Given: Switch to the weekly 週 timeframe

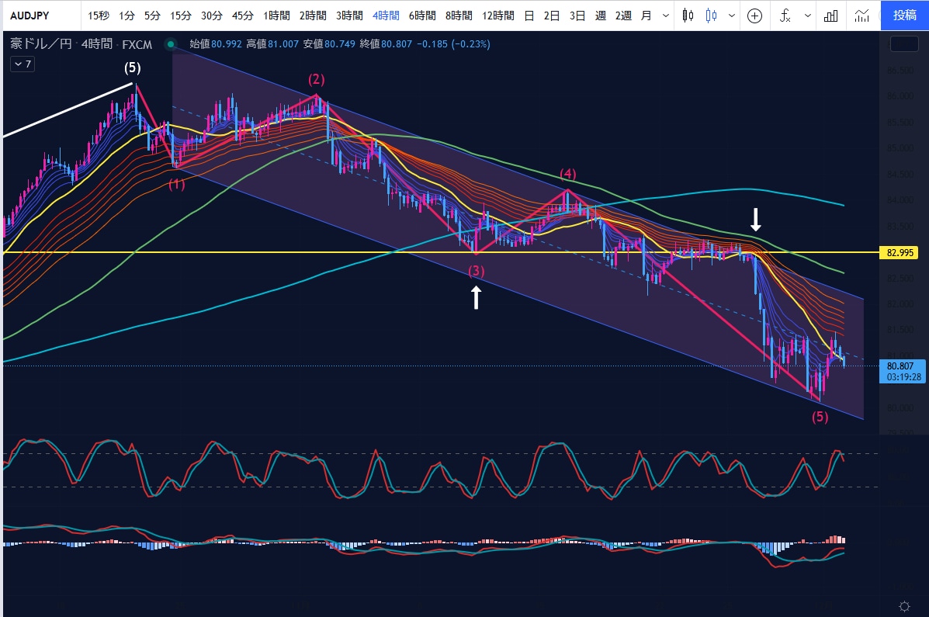Looking at the screenshot, I should point(601,16).
